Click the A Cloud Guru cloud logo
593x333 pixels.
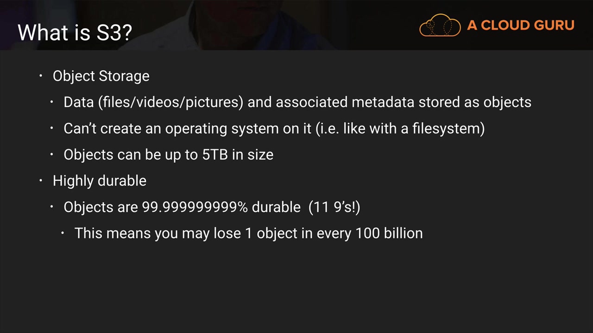point(440,25)
